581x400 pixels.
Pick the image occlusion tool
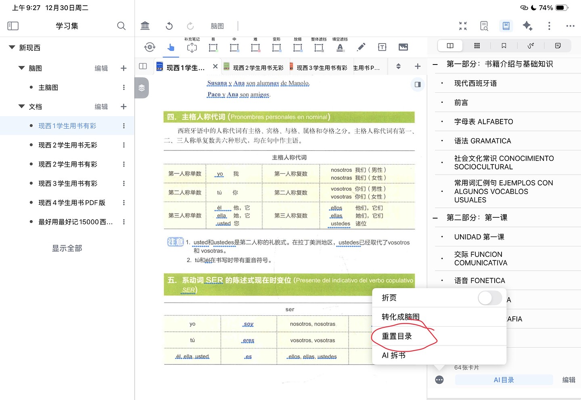[x=403, y=47]
